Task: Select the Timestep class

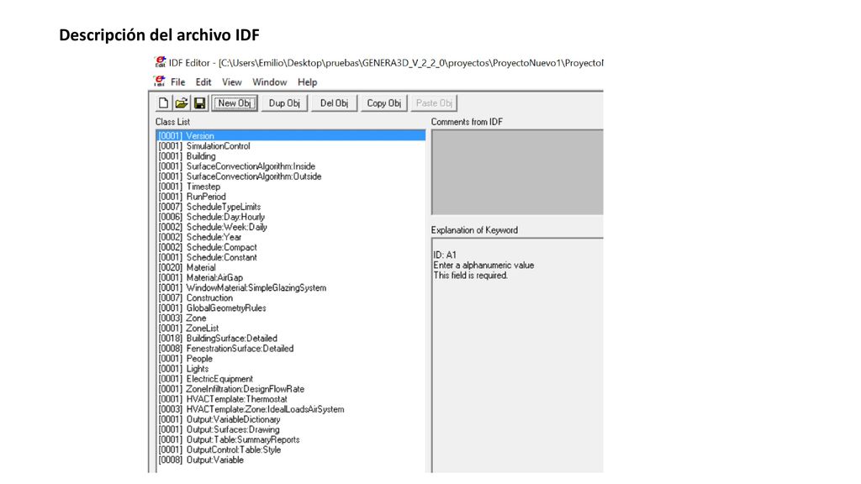Action: [x=291, y=187]
